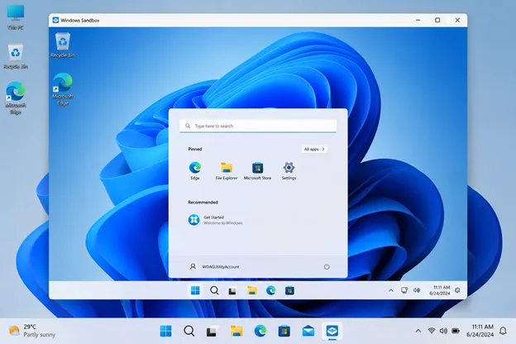Show All apps in Sandbox Start menu

(314, 149)
